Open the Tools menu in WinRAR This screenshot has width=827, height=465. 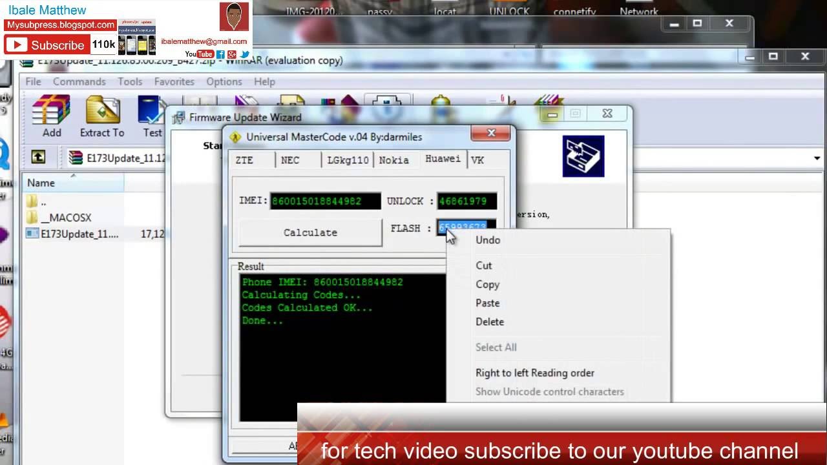[x=130, y=81]
